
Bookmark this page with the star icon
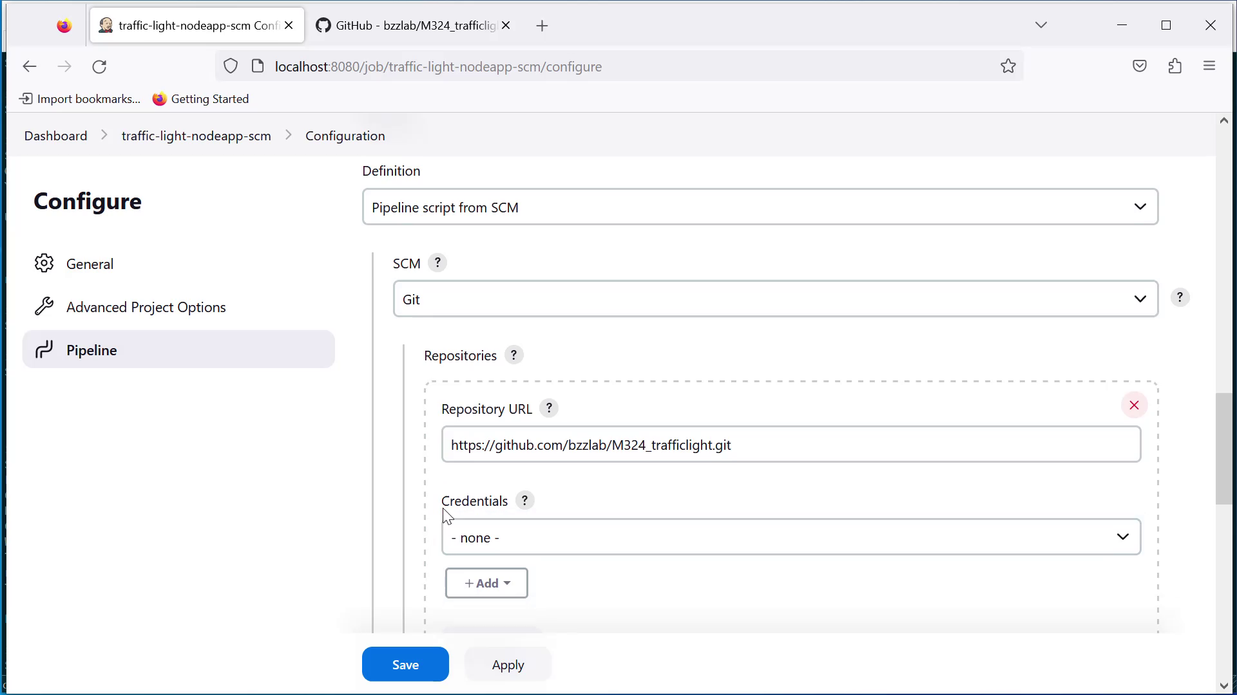tap(1008, 66)
